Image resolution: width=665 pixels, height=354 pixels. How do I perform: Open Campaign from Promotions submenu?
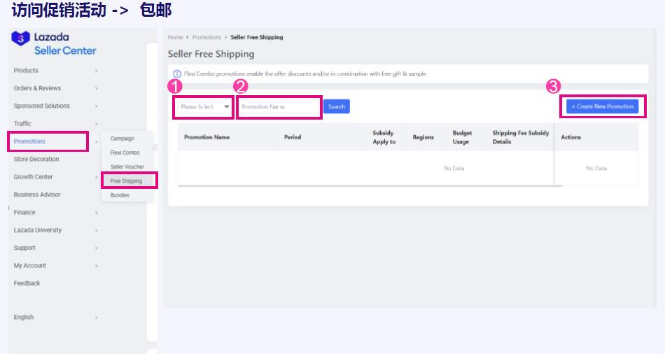tap(122, 139)
